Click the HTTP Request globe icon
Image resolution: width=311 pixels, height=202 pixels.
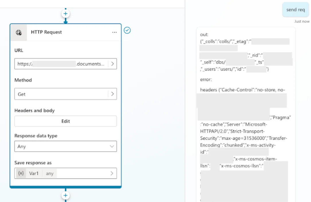tap(19, 33)
